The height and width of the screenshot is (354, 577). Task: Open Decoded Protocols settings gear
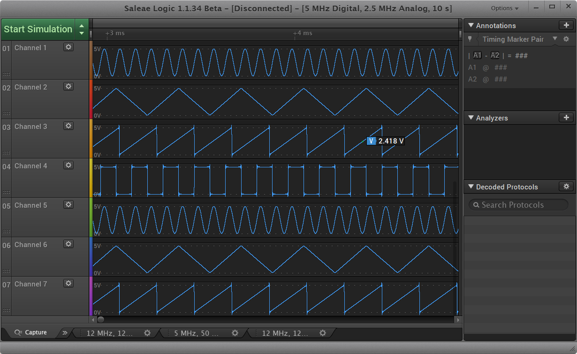566,186
